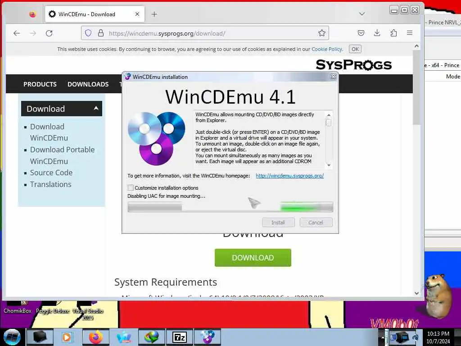Screen dimensions: 461x346
Task: Open Download WinCDEmu sidebar link
Action: (x=49, y=132)
